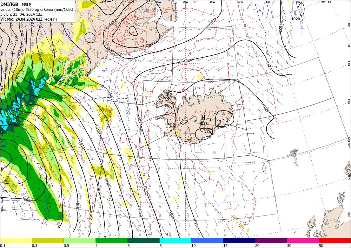Click the 50 legend scale value

pyautogui.click(x=321, y=246)
